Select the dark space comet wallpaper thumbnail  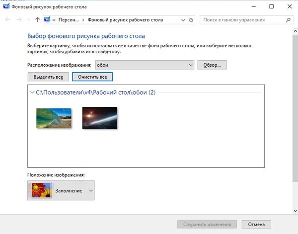coord(100,118)
